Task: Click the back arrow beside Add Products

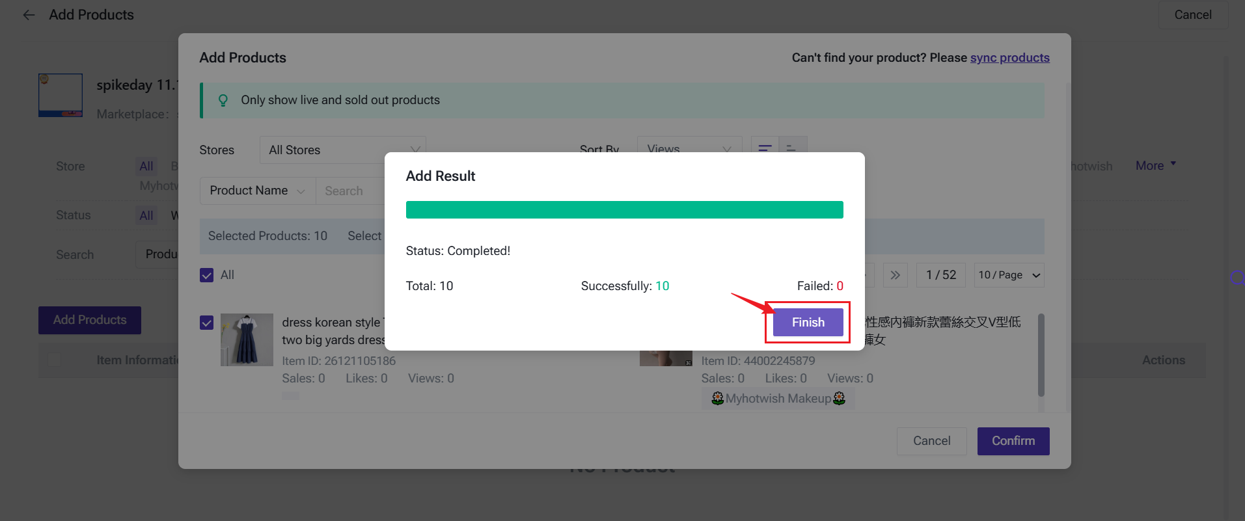Action: pyautogui.click(x=29, y=15)
